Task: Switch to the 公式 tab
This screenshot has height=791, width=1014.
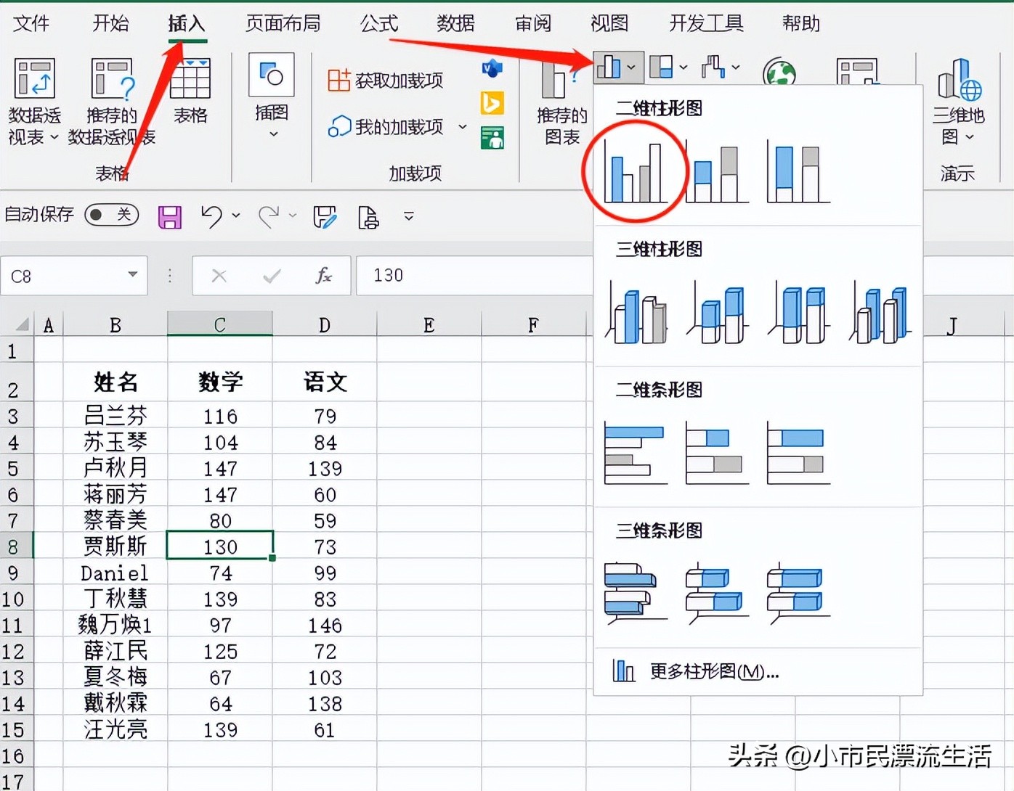Action: pos(379,23)
